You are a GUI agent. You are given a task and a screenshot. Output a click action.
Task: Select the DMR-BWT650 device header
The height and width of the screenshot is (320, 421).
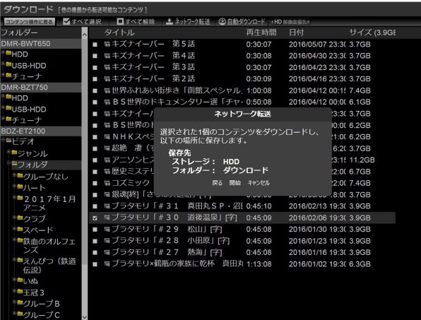click(x=41, y=44)
